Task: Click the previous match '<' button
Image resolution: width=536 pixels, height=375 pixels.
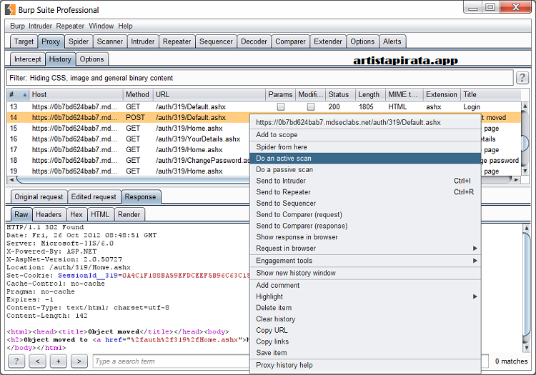Action: tap(37, 361)
